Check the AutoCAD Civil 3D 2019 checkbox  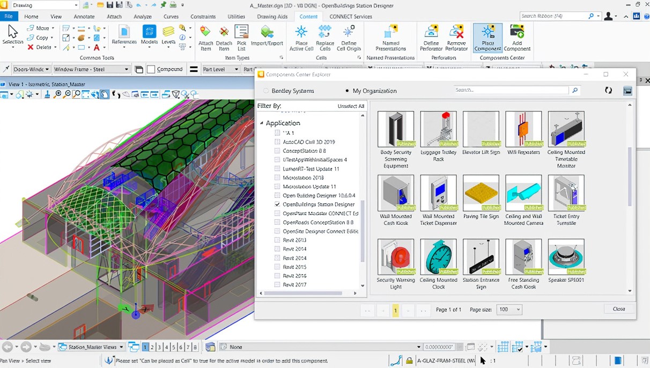277,142
